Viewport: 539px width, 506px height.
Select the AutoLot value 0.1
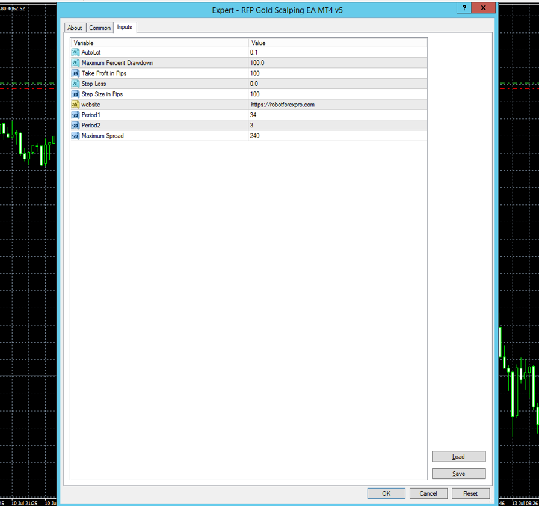[x=337, y=52]
